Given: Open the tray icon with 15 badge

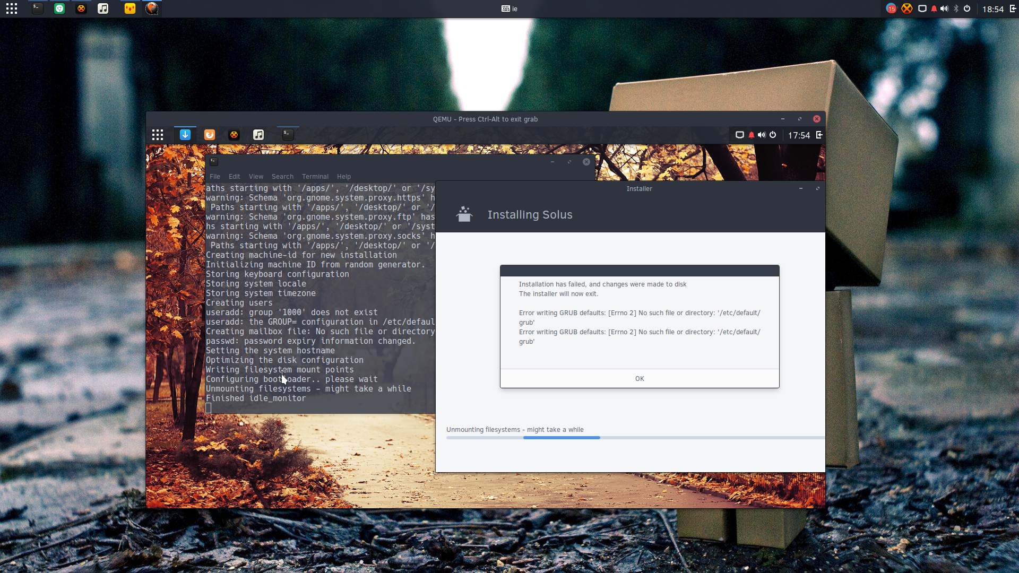Looking at the screenshot, I should tap(891, 8).
